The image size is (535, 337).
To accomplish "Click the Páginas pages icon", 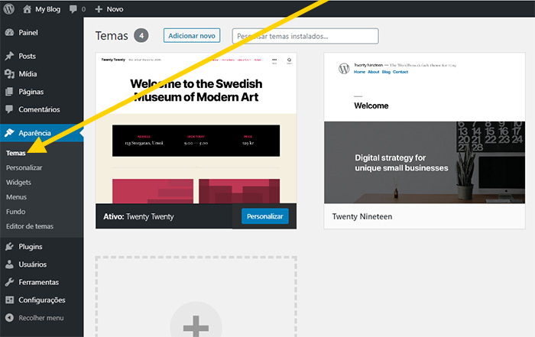I will 9,92.
